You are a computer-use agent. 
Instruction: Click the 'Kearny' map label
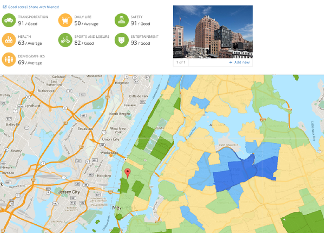pos(16,151)
